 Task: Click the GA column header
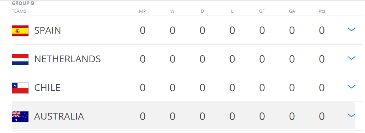coord(292,11)
